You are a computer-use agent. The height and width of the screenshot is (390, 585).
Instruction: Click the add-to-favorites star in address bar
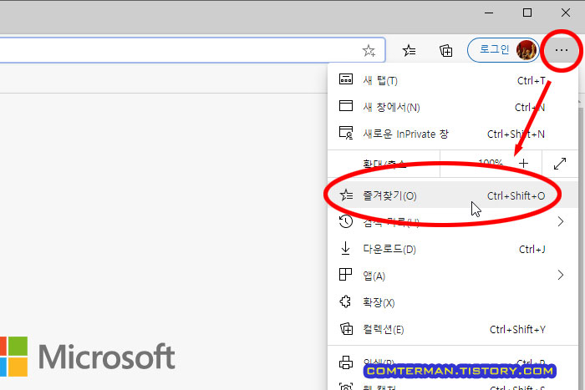[369, 50]
